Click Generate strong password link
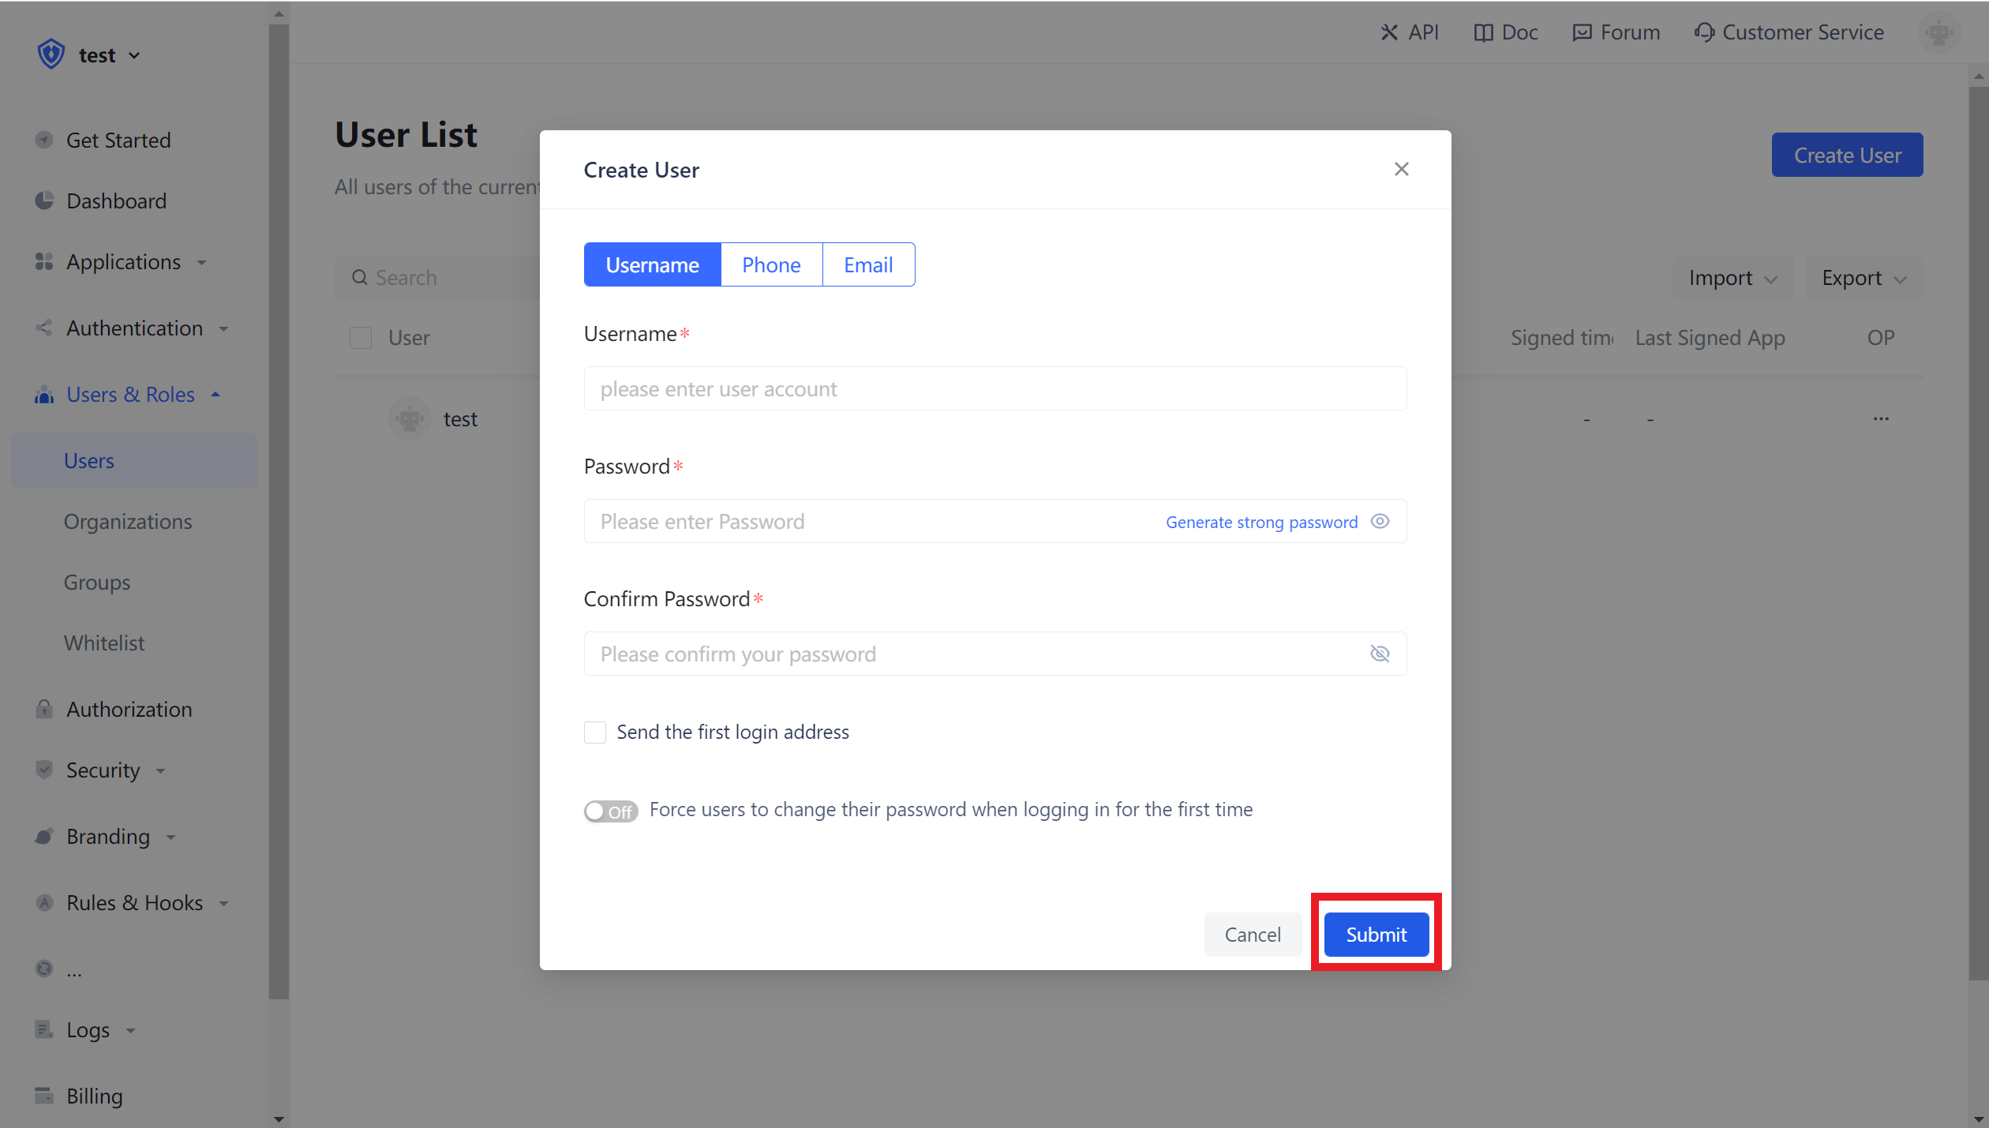Viewport: 1989px width, 1128px height. click(1261, 522)
